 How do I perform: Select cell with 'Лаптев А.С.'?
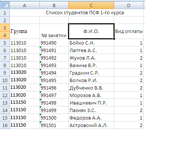tap(91, 50)
